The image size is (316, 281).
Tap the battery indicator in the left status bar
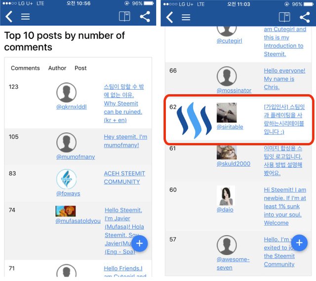coord(149,3)
